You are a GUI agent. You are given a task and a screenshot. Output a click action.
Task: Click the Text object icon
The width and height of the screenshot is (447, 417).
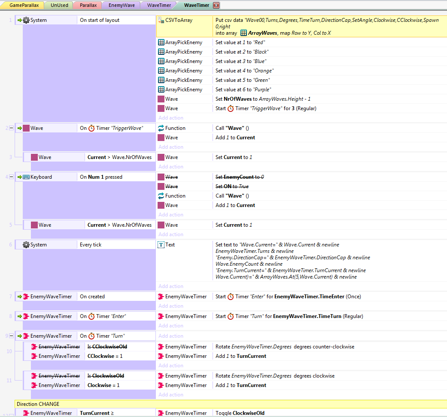[x=161, y=245]
